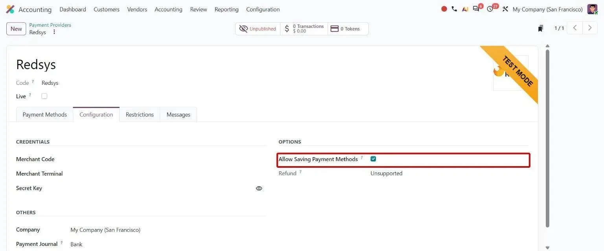Open the Payment Journal Bank dropdown
Image resolution: width=604 pixels, height=251 pixels.
[x=168, y=244]
